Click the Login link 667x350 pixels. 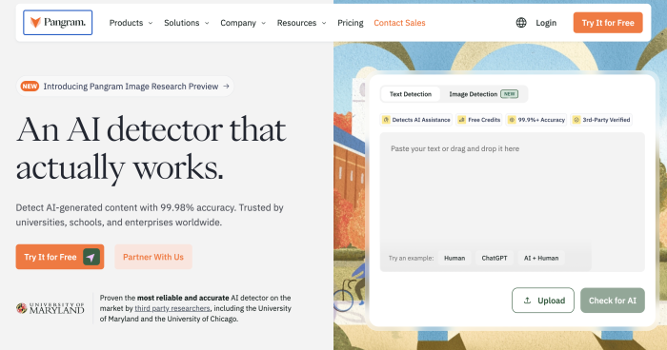[546, 23]
